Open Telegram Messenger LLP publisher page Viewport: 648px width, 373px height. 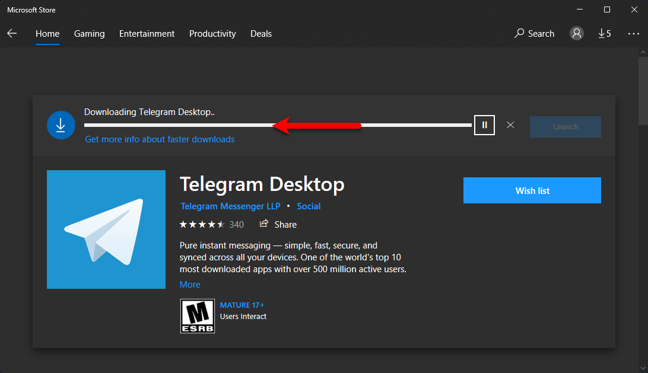click(230, 206)
